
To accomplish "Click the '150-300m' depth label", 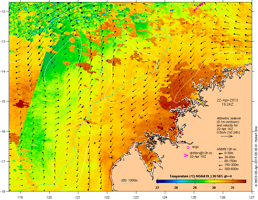I will click(x=231, y=165).
